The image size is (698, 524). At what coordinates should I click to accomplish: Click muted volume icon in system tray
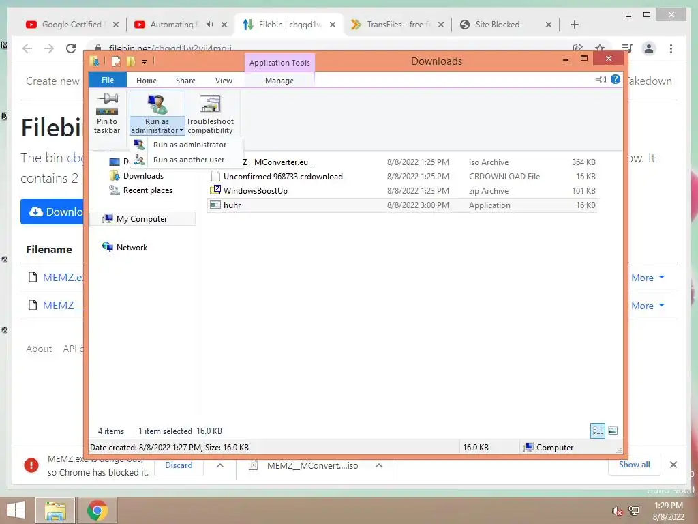pos(616,511)
